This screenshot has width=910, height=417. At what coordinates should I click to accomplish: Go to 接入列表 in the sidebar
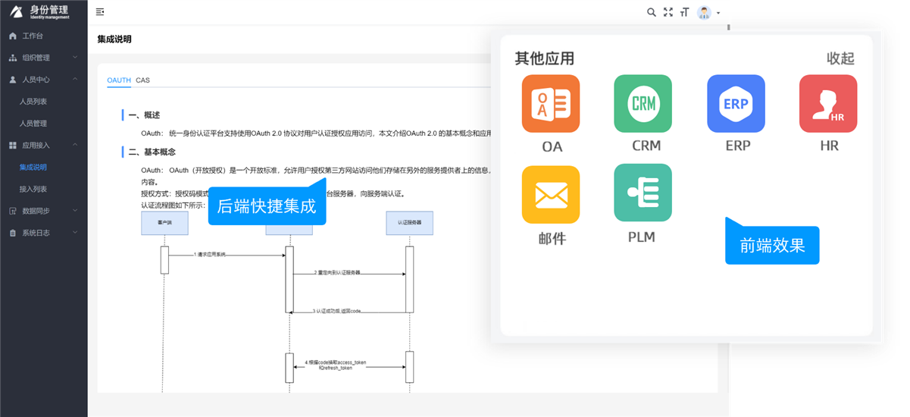pos(33,189)
